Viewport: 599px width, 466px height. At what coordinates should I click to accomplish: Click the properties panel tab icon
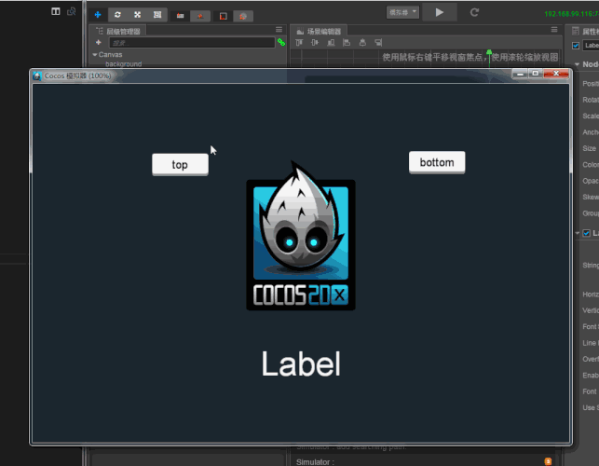tap(576, 32)
